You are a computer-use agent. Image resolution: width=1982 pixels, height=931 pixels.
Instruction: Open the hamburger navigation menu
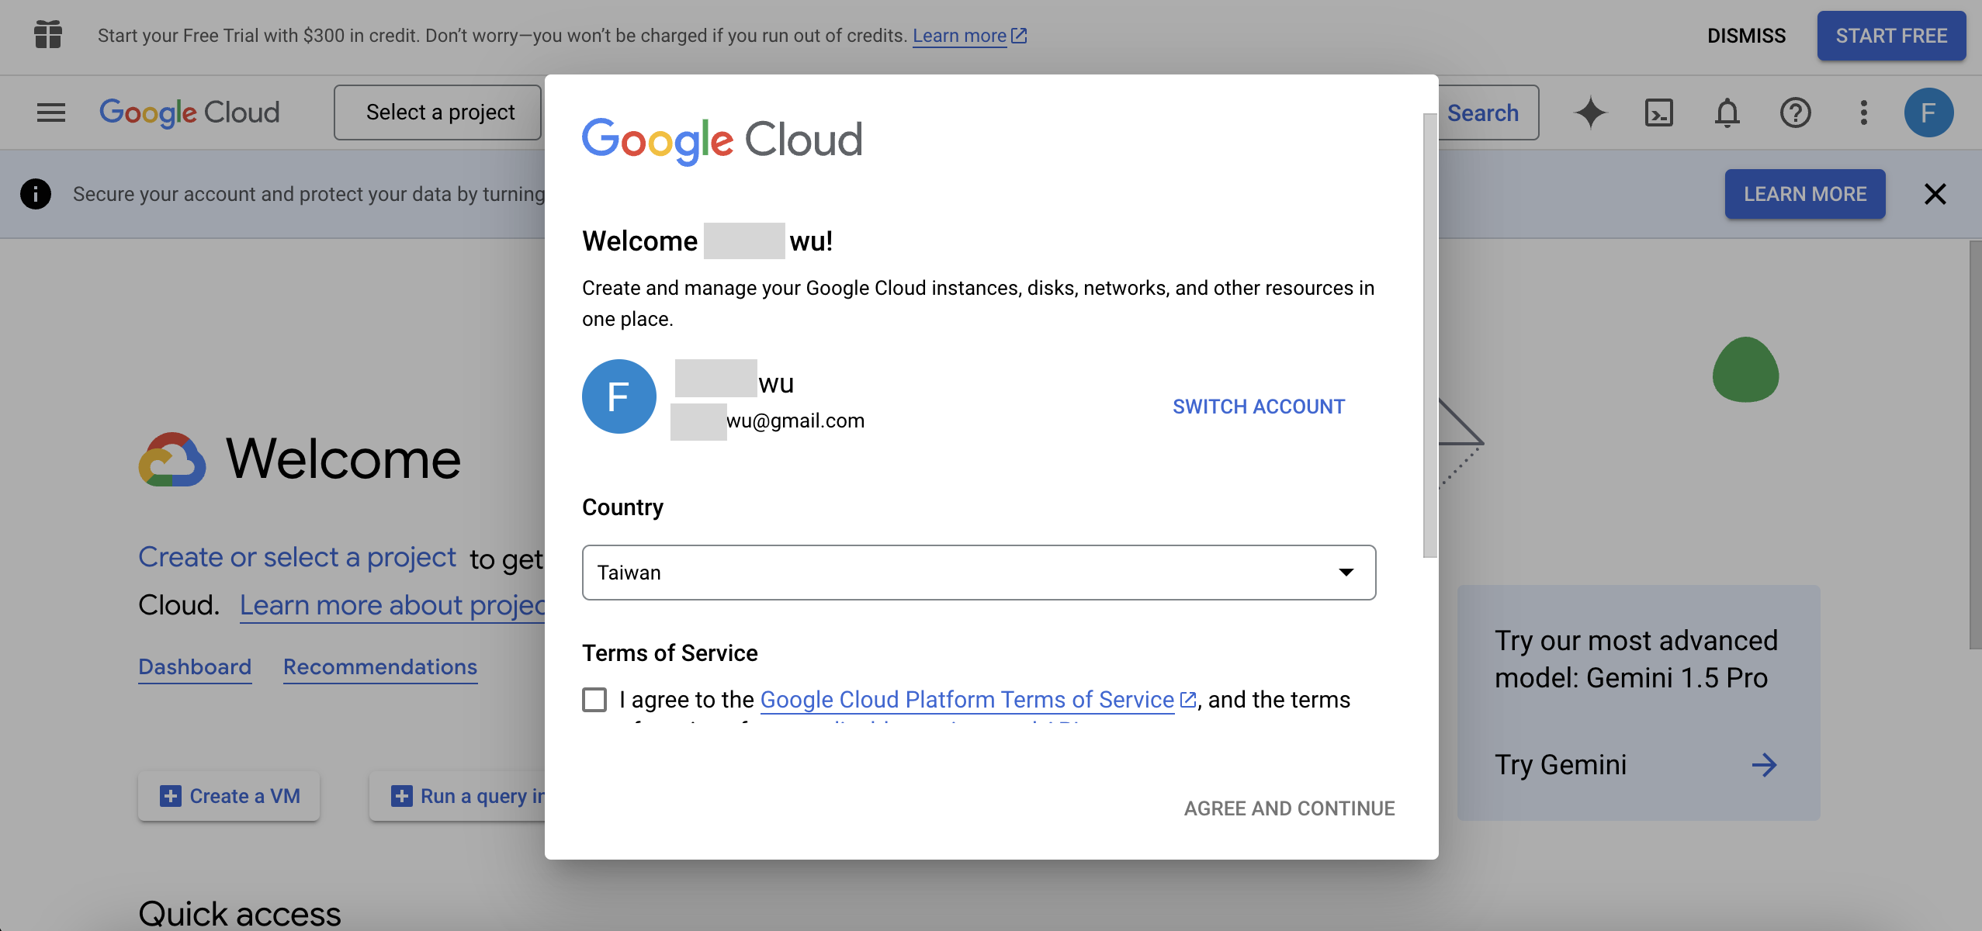[x=51, y=112]
